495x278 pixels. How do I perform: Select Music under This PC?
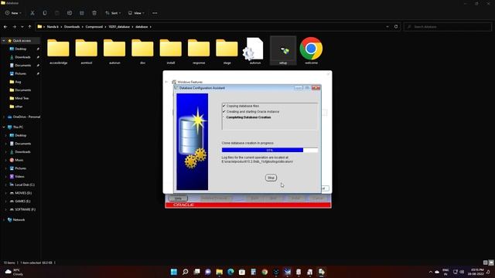click(19, 160)
